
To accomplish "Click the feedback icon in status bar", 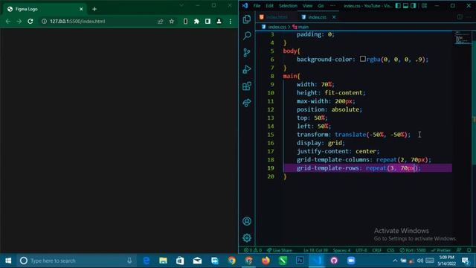I will tap(459, 250).
